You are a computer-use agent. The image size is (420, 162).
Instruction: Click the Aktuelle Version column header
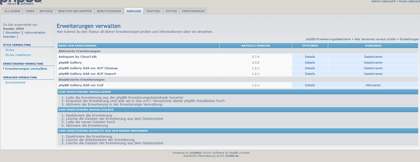tap(256, 46)
